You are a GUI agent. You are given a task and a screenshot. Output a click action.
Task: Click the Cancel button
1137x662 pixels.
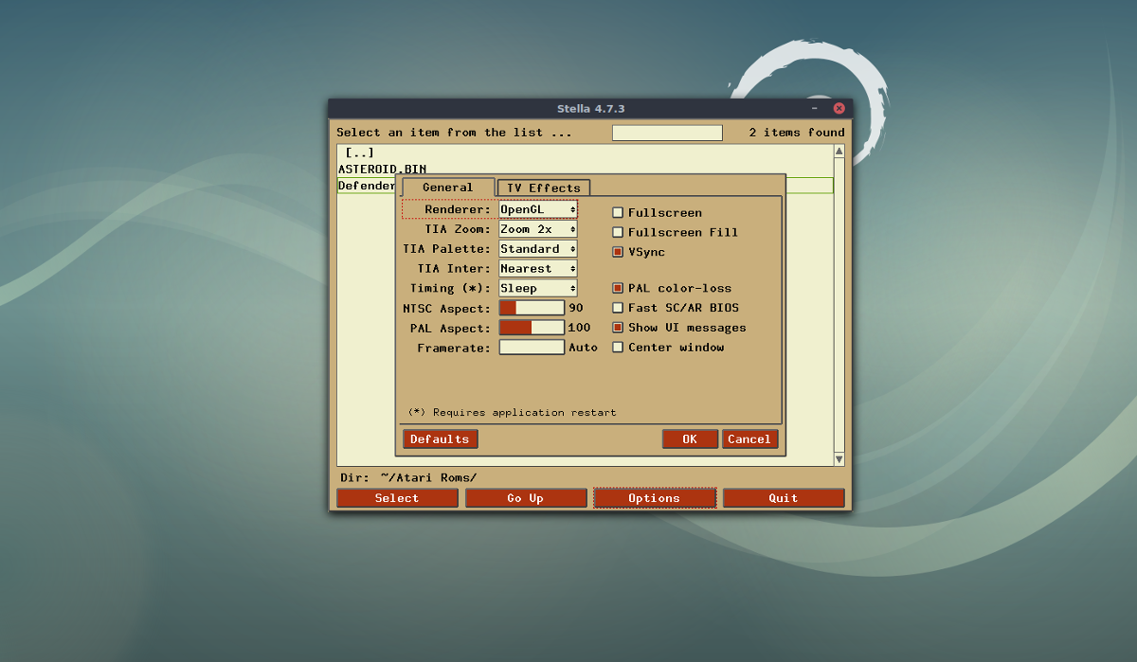pyautogui.click(x=750, y=439)
